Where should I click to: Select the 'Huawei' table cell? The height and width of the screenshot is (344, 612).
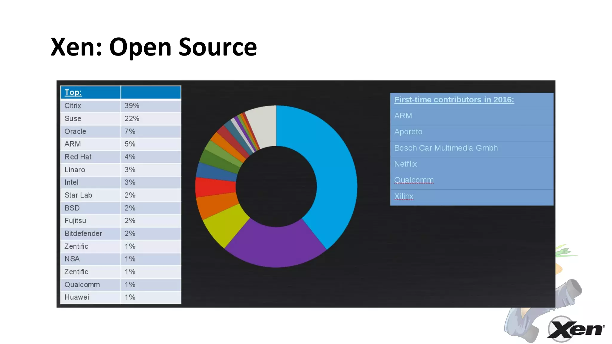(x=91, y=297)
